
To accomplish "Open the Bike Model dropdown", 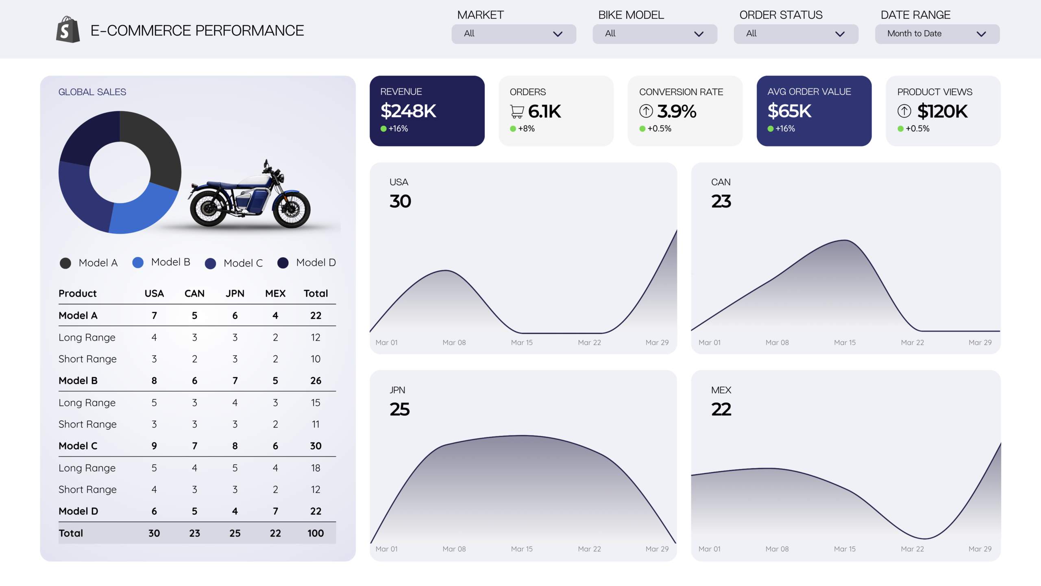I will point(655,34).
